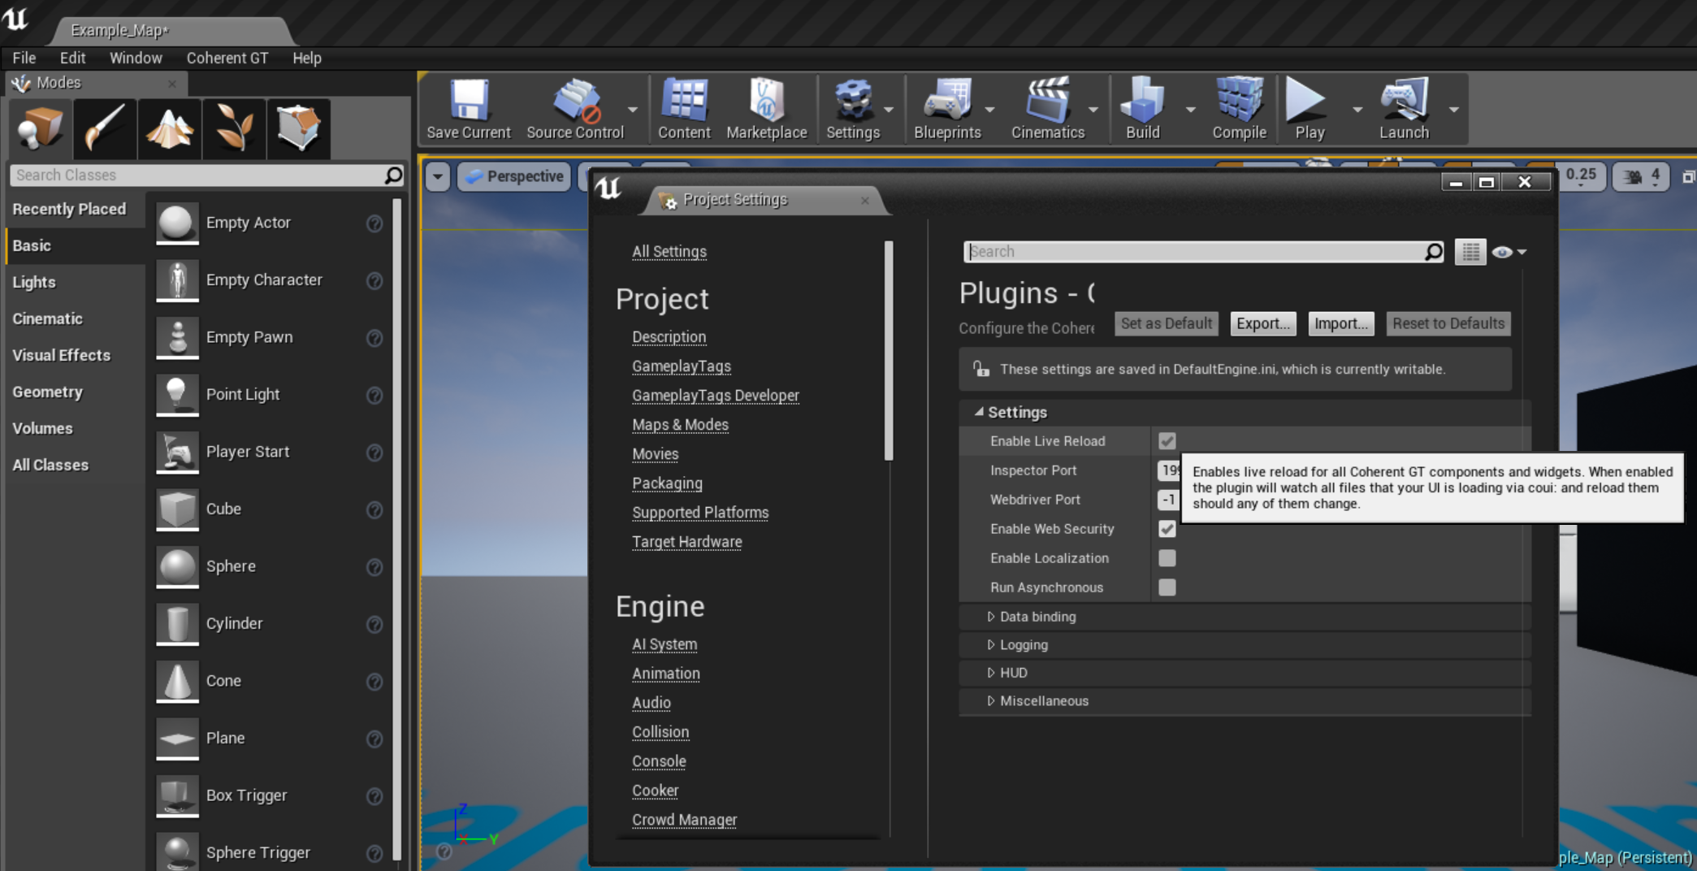Open the Maps & Modes link

point(680,425)
